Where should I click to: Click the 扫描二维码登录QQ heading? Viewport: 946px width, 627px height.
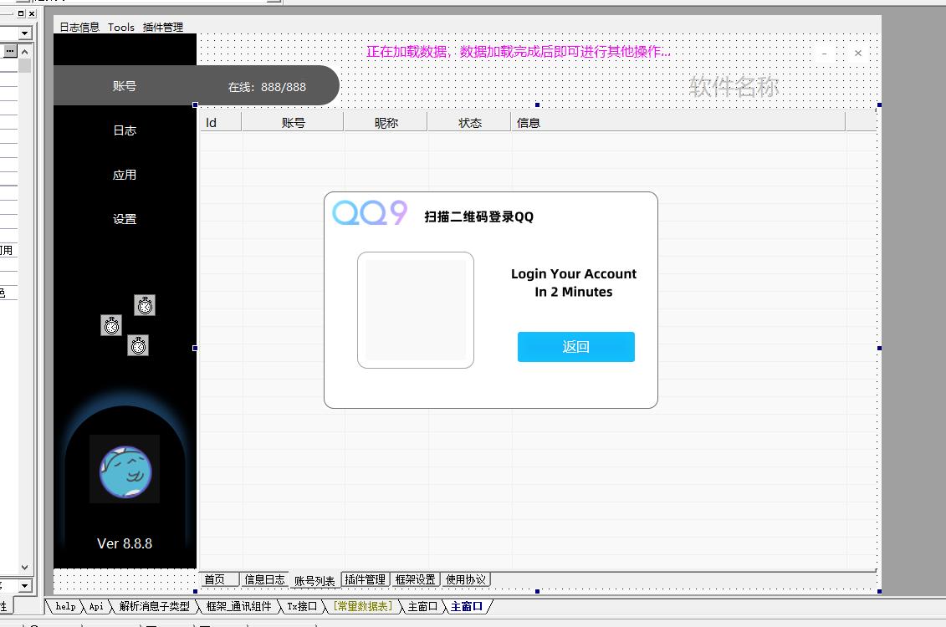(x=479, y=217)
